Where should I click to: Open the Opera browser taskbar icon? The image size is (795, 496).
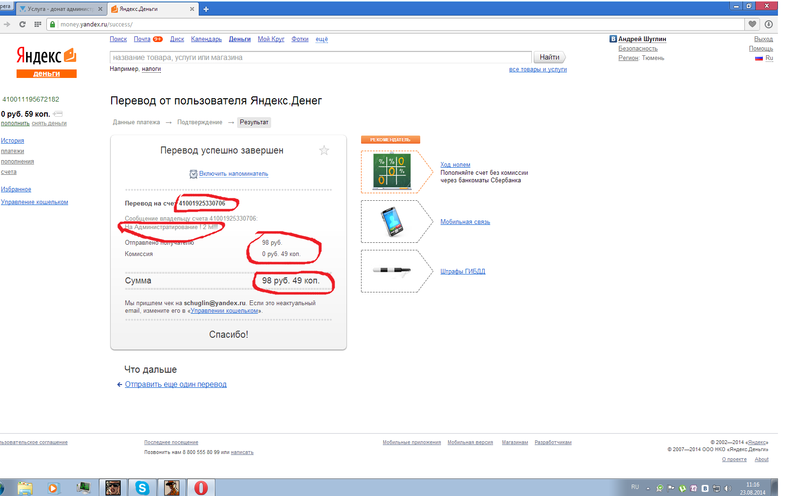(x=201, y=487)
